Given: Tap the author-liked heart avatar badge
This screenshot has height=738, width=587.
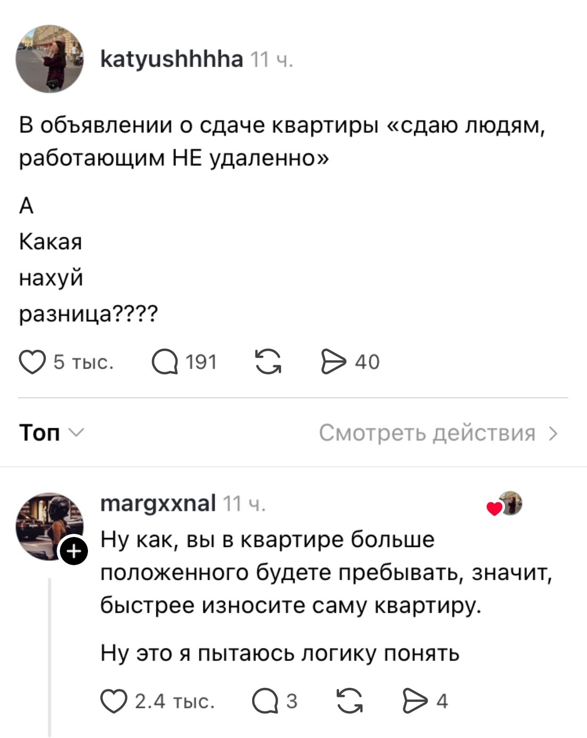Looking at the screenshot, I should (505, 504).
